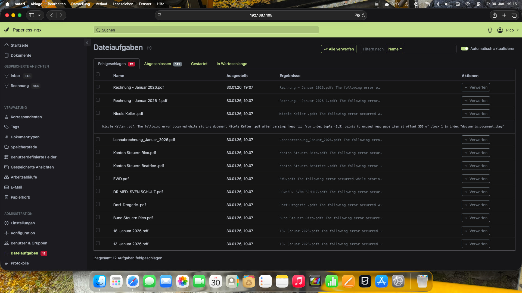Click the notifications bell icon

490,30
